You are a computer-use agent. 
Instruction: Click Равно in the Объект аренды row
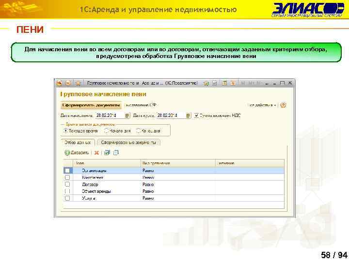tap(148, 191)
